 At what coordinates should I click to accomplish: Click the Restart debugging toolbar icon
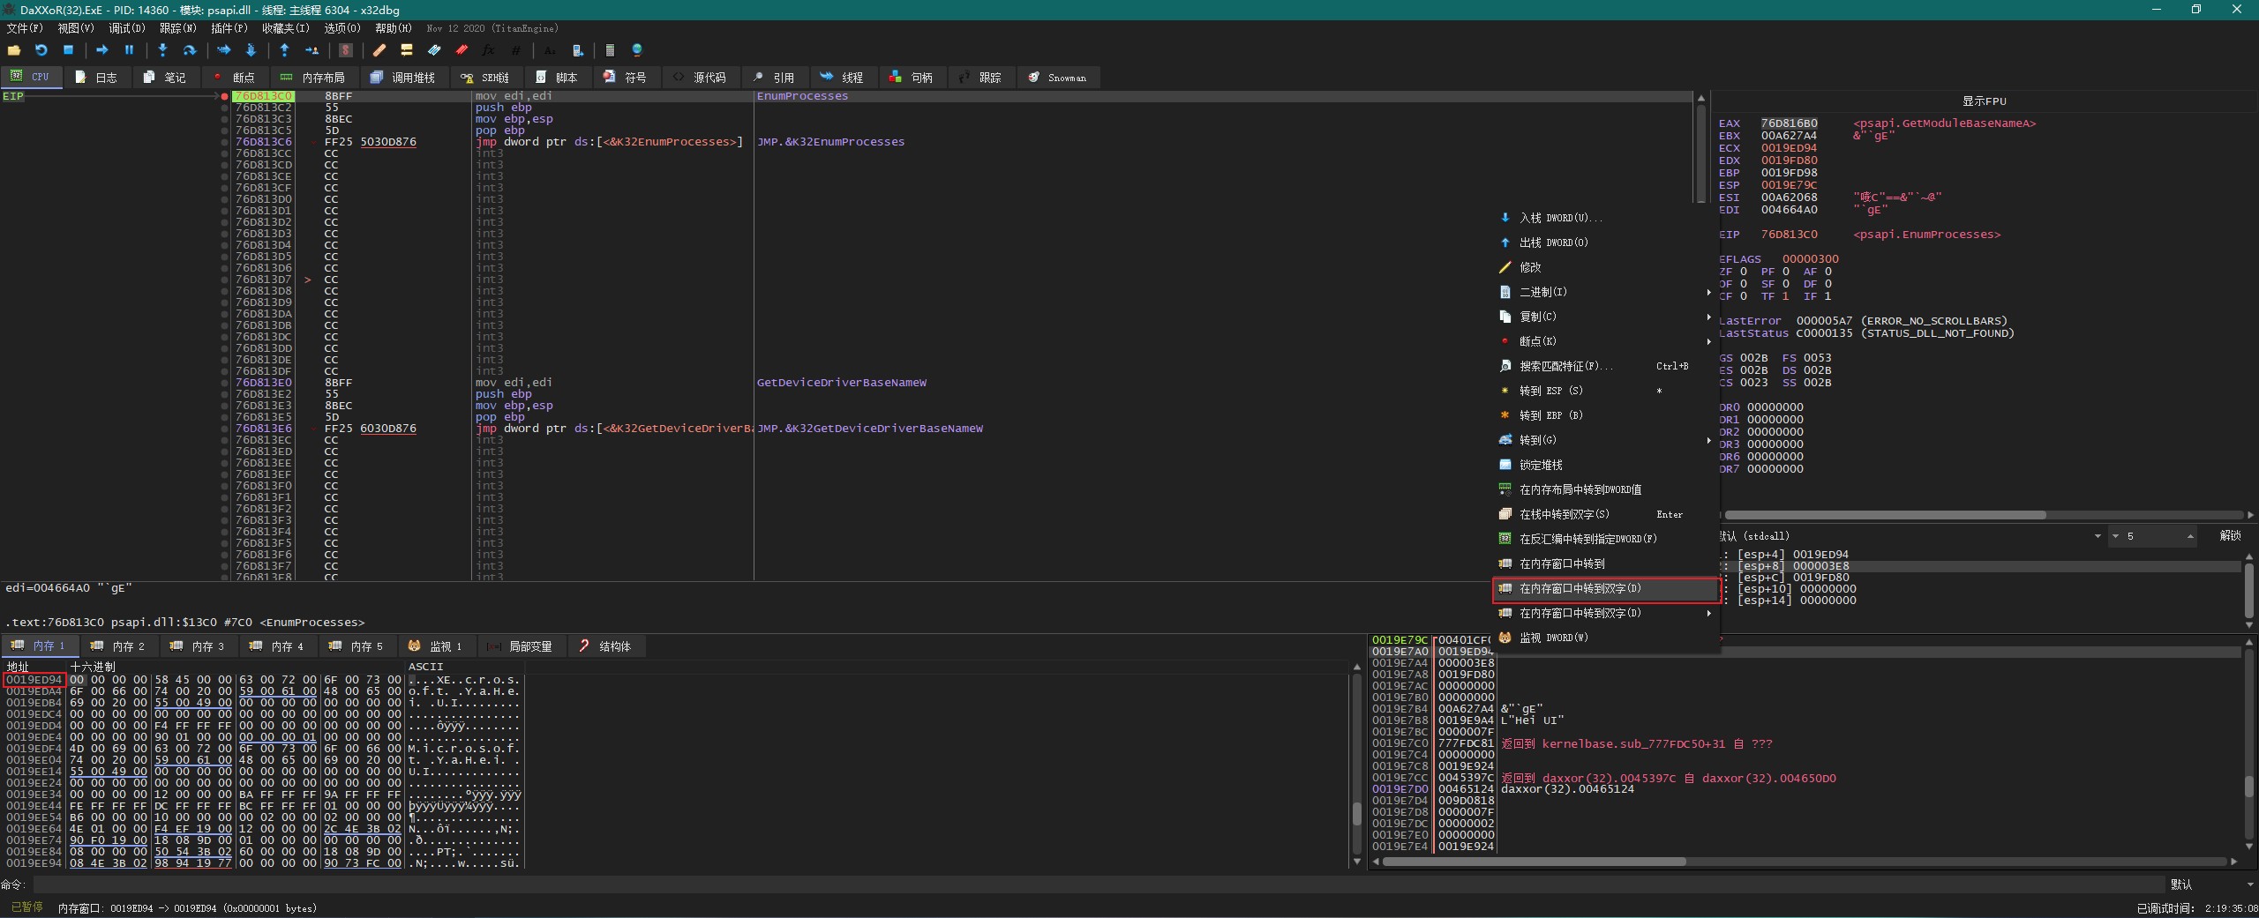[41, 50]
